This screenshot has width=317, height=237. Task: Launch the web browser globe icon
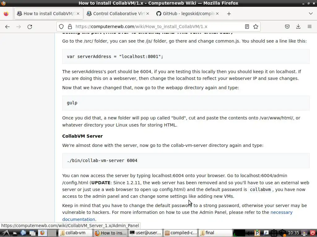[x=23, y=233]
